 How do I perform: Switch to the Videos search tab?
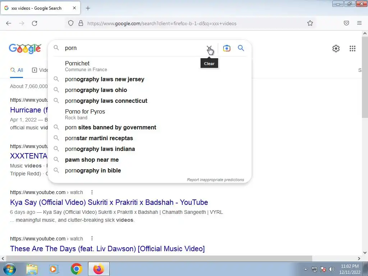[x=40, y=70]
